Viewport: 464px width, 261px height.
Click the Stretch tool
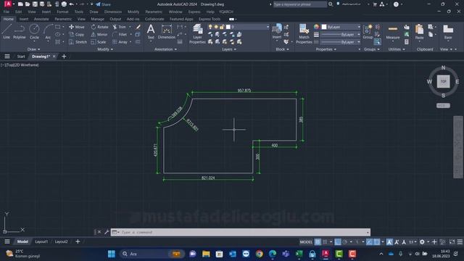tap(78, 42)
